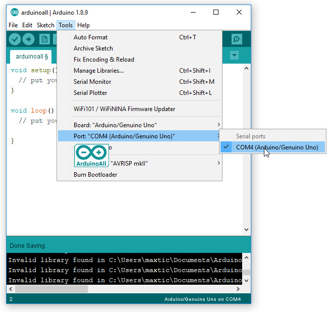This screenshot has height=312, width=333.
Task: Select Archive Sketch menu entry
Action: 140,48
